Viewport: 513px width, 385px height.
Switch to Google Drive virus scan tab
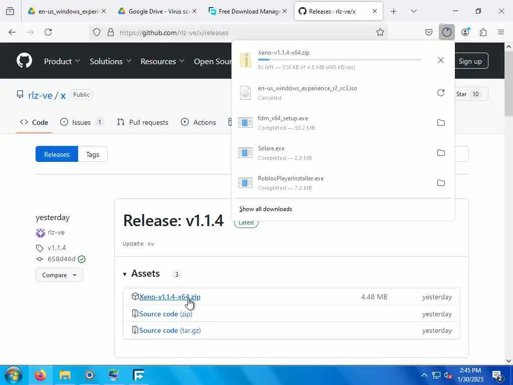[x=157, y=11]
